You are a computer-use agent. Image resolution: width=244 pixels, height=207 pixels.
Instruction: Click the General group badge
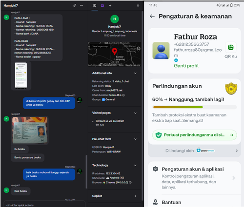[108, 99]
